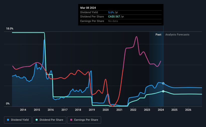Click the CA$0.567 dividend per share value
Image resolution: width=206 pixels, height=127 pixels.
(114, 17)
